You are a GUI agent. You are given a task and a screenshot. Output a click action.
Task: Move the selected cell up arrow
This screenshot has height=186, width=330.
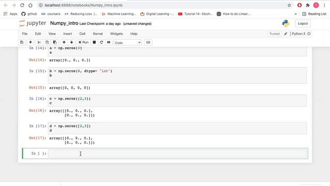[64, 42]
